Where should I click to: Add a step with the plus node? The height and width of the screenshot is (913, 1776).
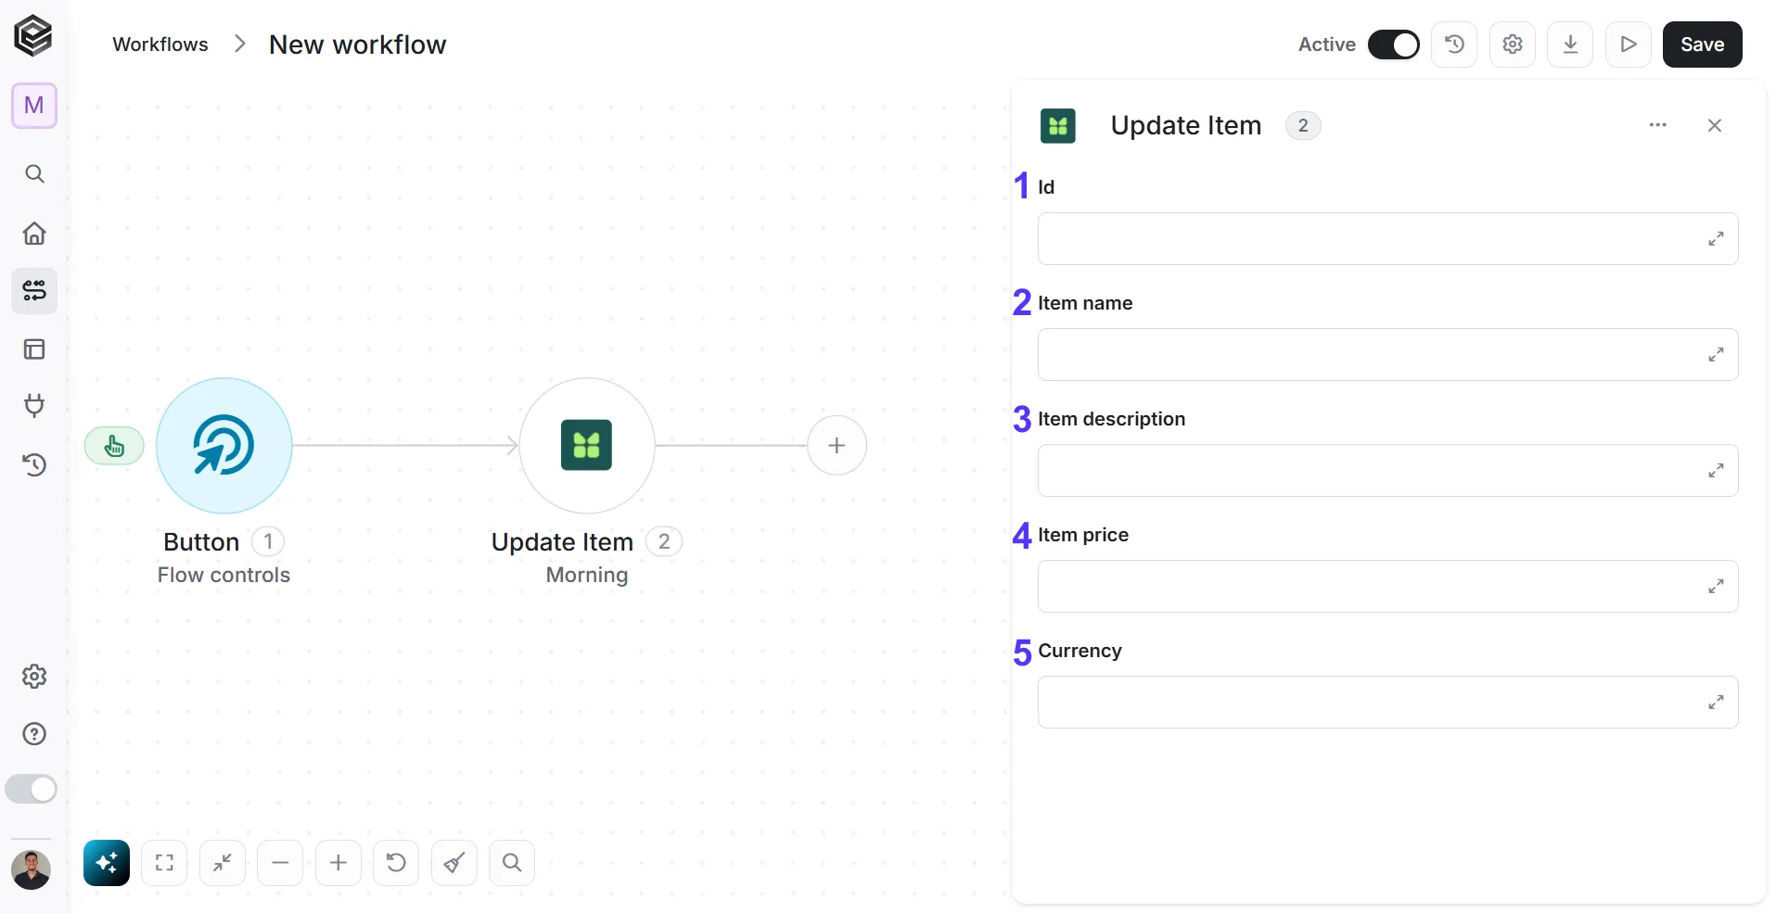(837, 446)
